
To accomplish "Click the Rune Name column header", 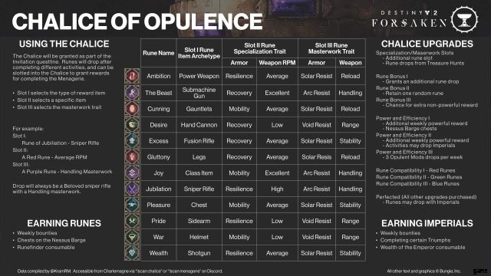I will click(159, 53).
